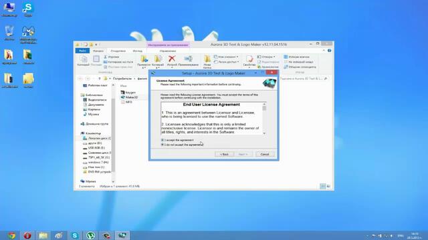The image size is (428, 240).
Task: Open the Файл tab in Explorer
Action: tap(82, 51)
